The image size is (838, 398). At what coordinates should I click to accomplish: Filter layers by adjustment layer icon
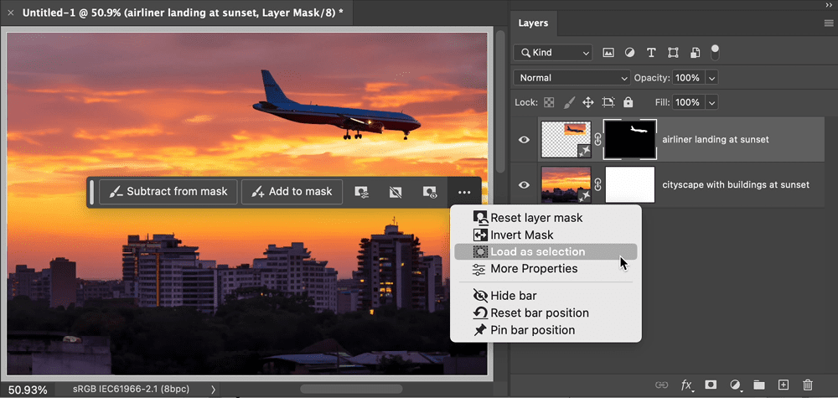pyautogui.click(x=629, y=52)
